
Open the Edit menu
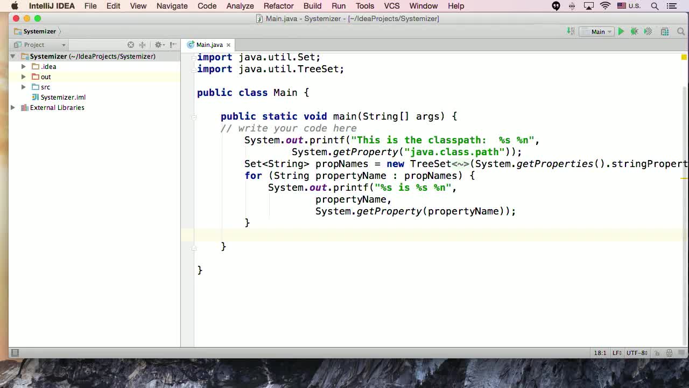point(113,6)
